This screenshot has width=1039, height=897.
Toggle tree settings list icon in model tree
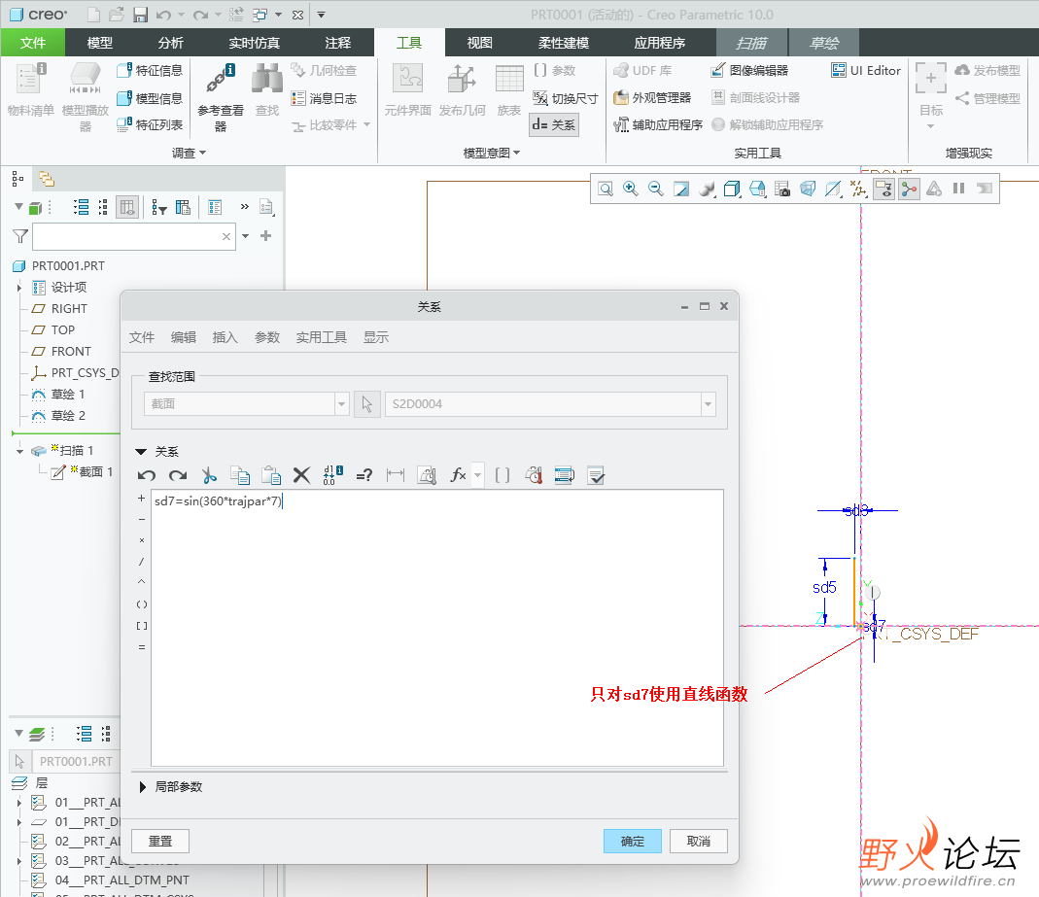(214, 207)
